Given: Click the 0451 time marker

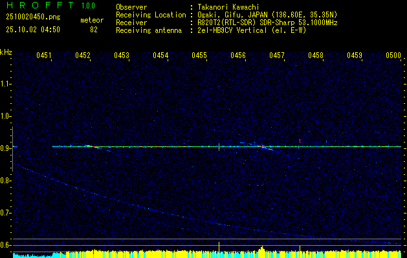Looking at the screenshot, I should (x=44, y=56).
